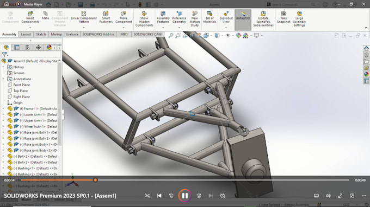The height and width of the screenshot is (207, 370).
Task: Select the Mate tool
Action: [x=45, y=16]
